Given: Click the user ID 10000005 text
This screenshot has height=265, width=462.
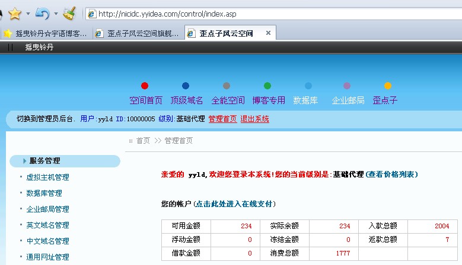Looking at the screenshot, I should (141, 119).
